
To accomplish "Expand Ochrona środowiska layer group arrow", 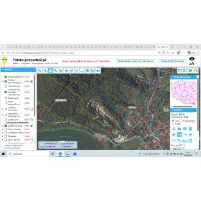I will point(2,109).
